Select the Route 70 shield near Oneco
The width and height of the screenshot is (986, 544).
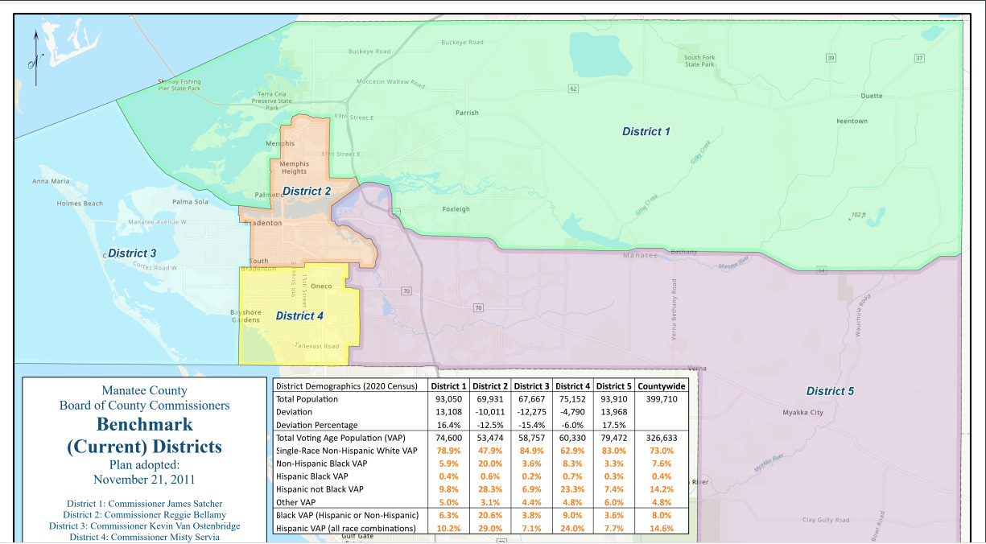pos(406,291)
